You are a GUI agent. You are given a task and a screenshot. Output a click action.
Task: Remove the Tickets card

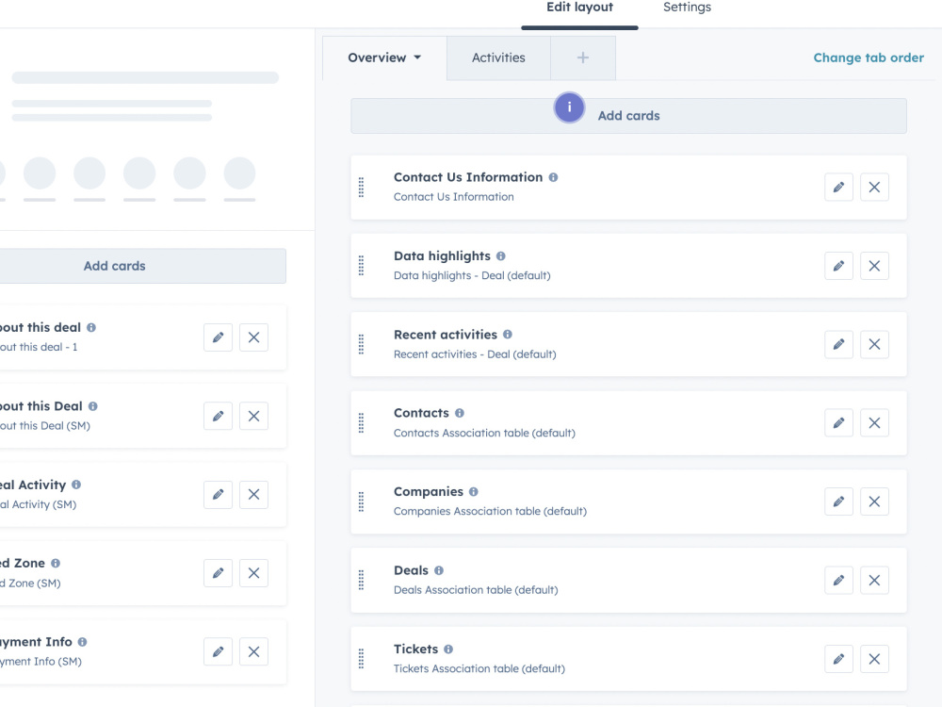pyautogui.click(x=874, y=659)
